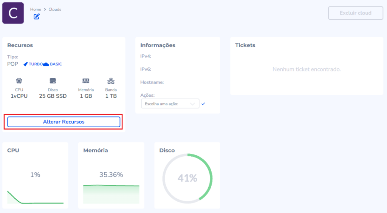The width and height of the screenshot is (387, 213).
Task: Click the CPU chip icon in Recursos
Action: 19,81
